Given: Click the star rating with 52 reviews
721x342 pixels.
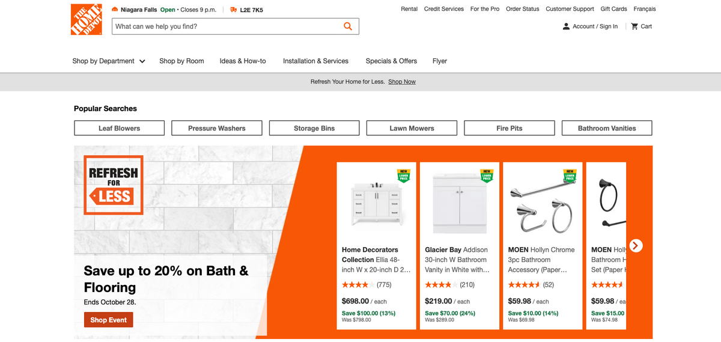Looking at the screenshot, I should [524, 285].
